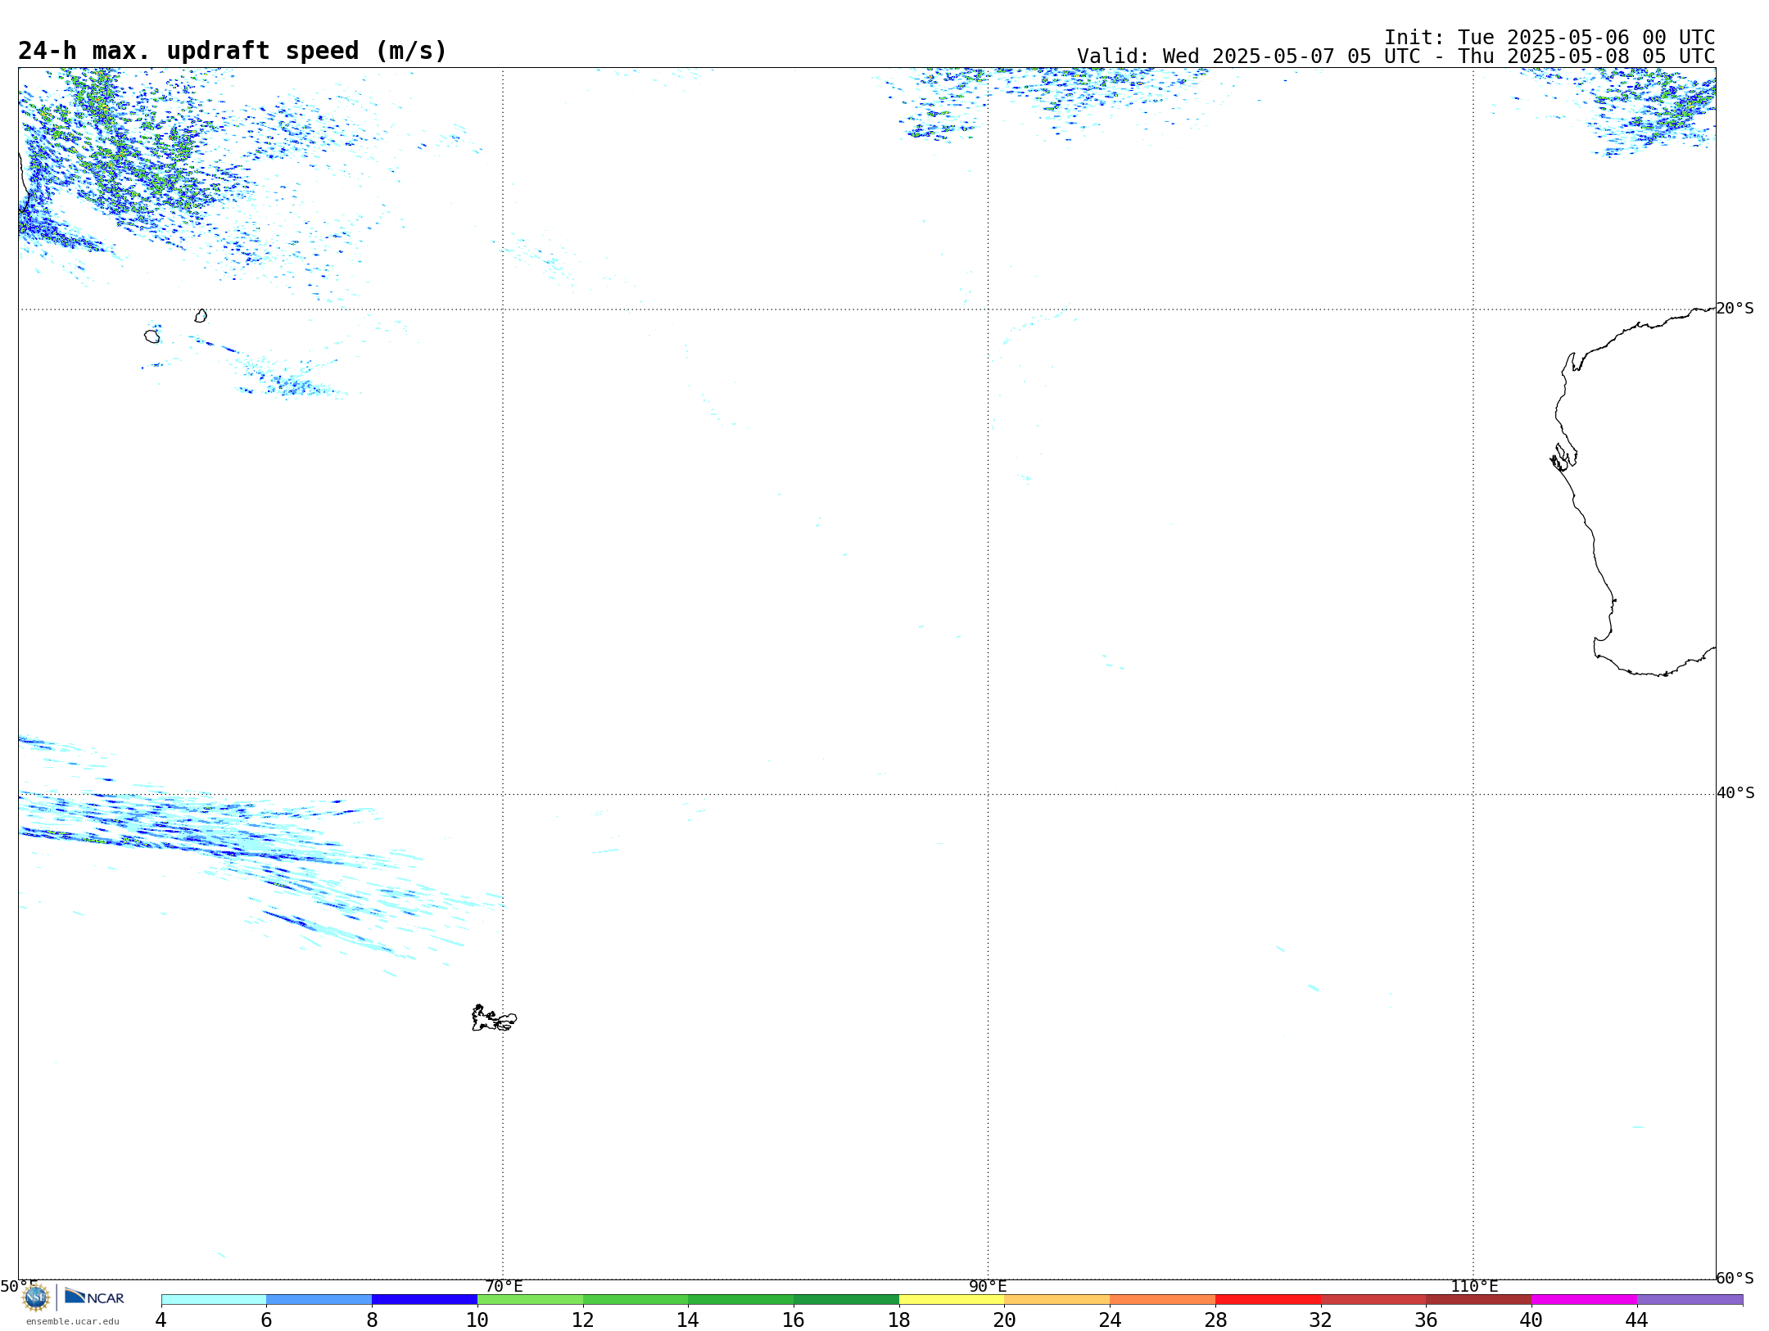The height and width of the screenshot is (1331, 1769).
Task: Click colorbar tick value 10
Action: point(477,1320)
